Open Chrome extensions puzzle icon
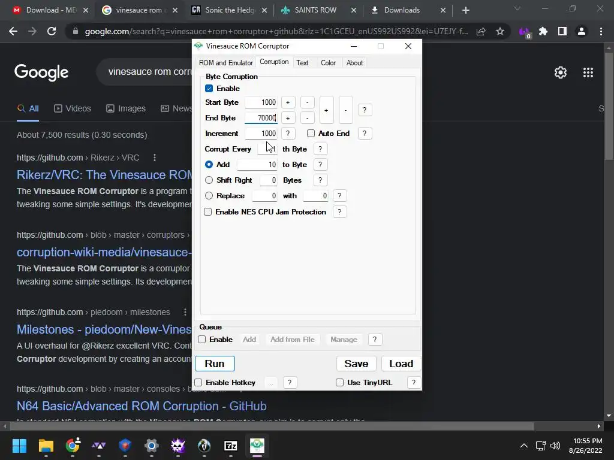 click(x=543, y=31)
